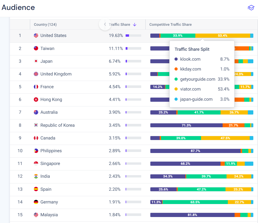Click the 11.11% traffic share value
Viewport: 258px width, 223px height.
116,48
